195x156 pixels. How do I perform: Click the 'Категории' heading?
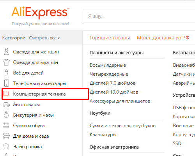click(14, 38)
